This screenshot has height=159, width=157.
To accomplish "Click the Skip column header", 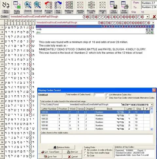I will [x=139, y=109].
